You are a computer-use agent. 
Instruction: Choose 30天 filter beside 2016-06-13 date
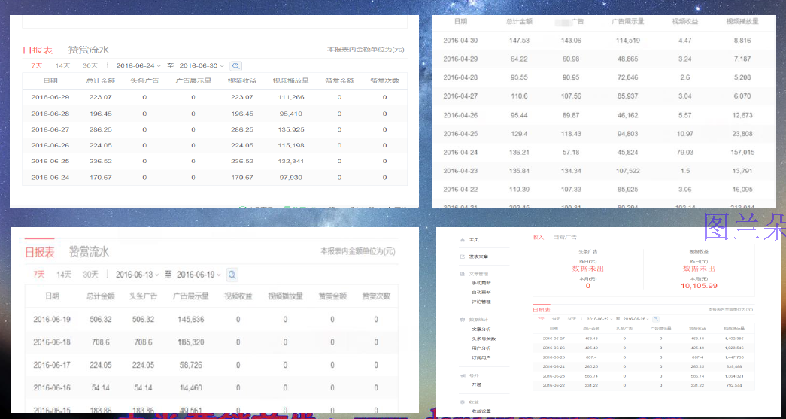[x=91, y=274]
